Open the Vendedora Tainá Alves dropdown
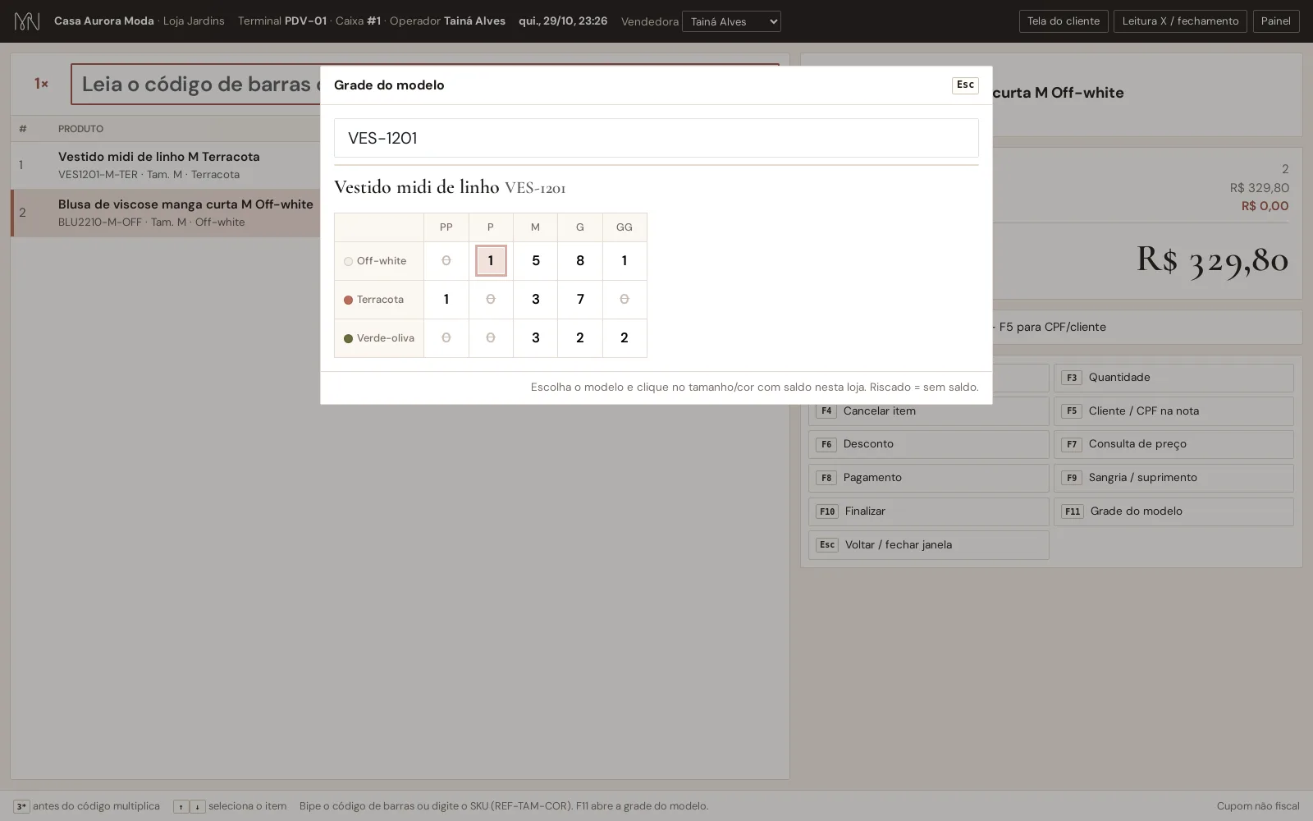 pyautogui.click(x=731, y=21)
